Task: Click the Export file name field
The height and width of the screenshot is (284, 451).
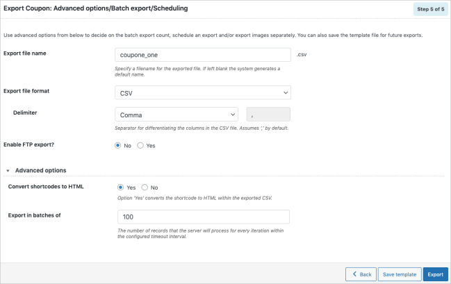Action: click(x=202, y=54)
